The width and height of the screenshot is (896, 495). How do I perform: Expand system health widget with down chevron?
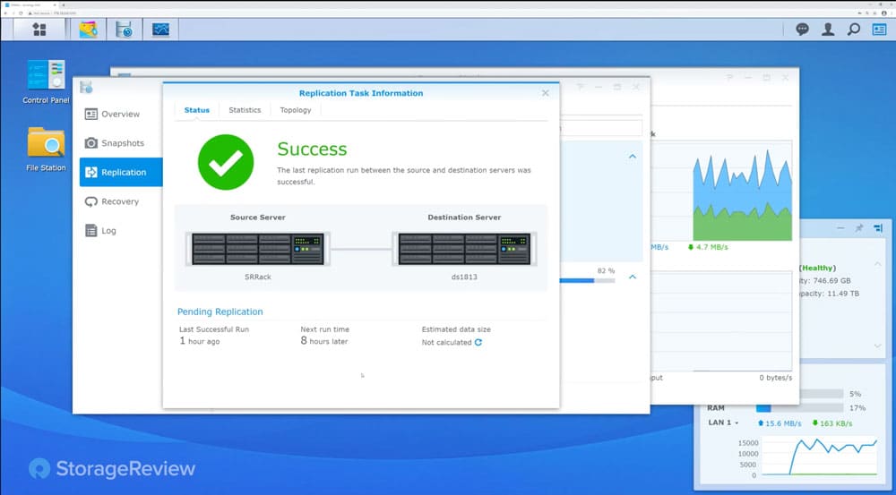[x=877, y=346]
